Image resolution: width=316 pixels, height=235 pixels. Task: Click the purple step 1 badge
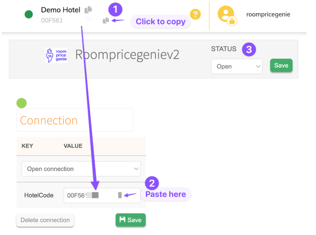(115, 8)
